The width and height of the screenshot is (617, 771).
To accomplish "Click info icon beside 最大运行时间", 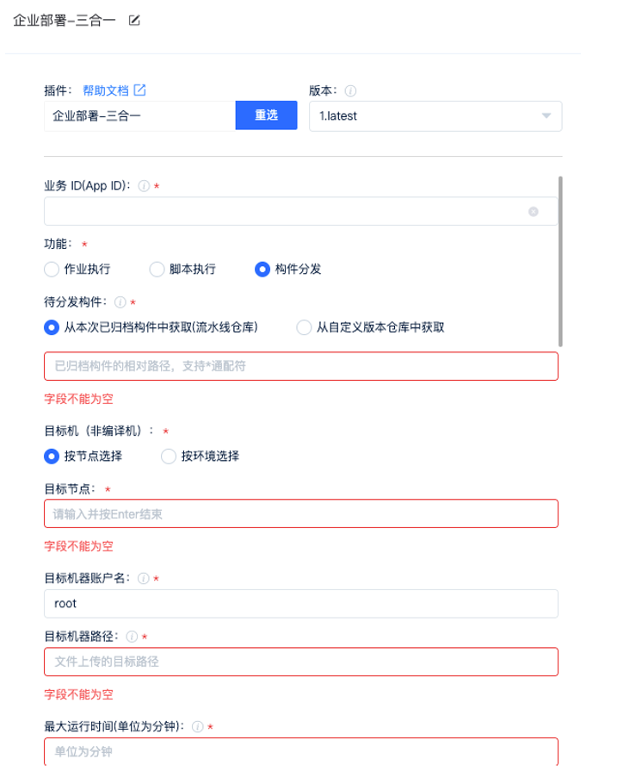I will 198,726.
